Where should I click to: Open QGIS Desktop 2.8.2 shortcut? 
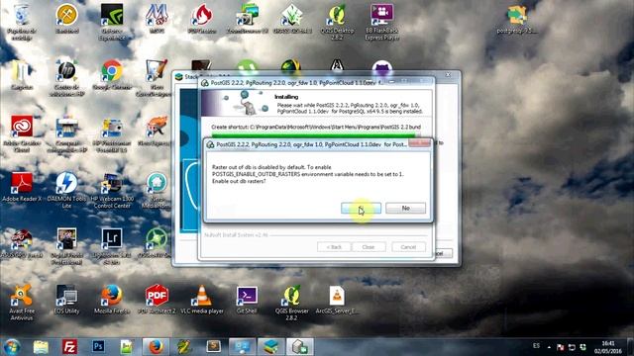(x=337, y=22)
